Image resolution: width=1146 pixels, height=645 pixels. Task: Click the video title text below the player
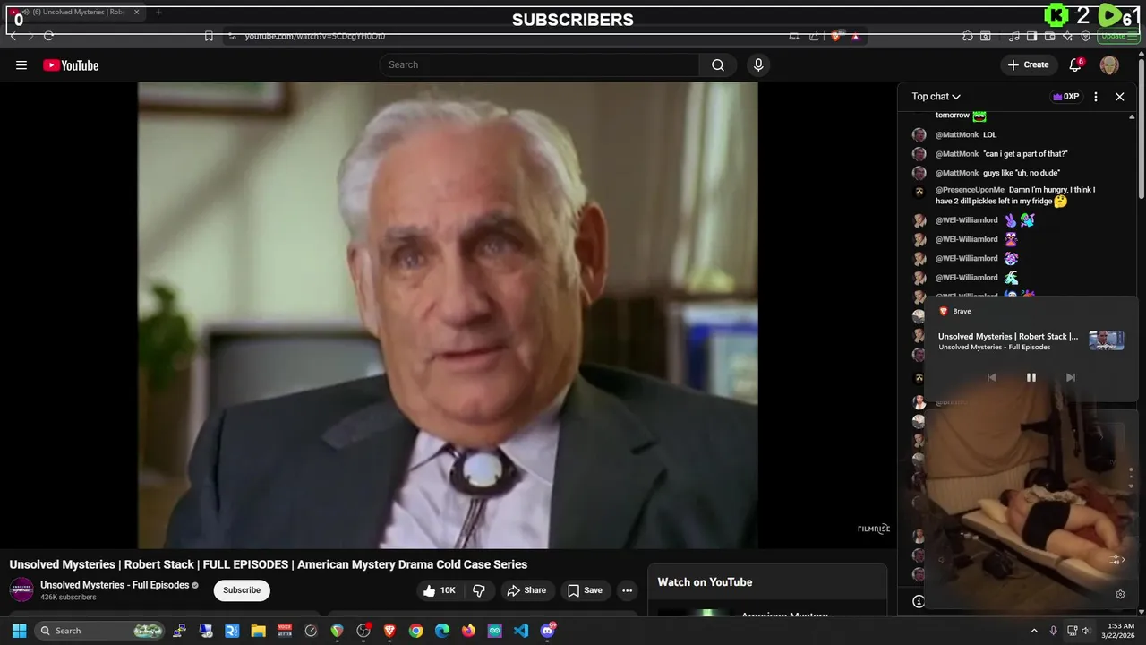pos(269,564)
